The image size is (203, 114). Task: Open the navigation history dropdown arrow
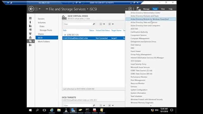tap(40, 9)
